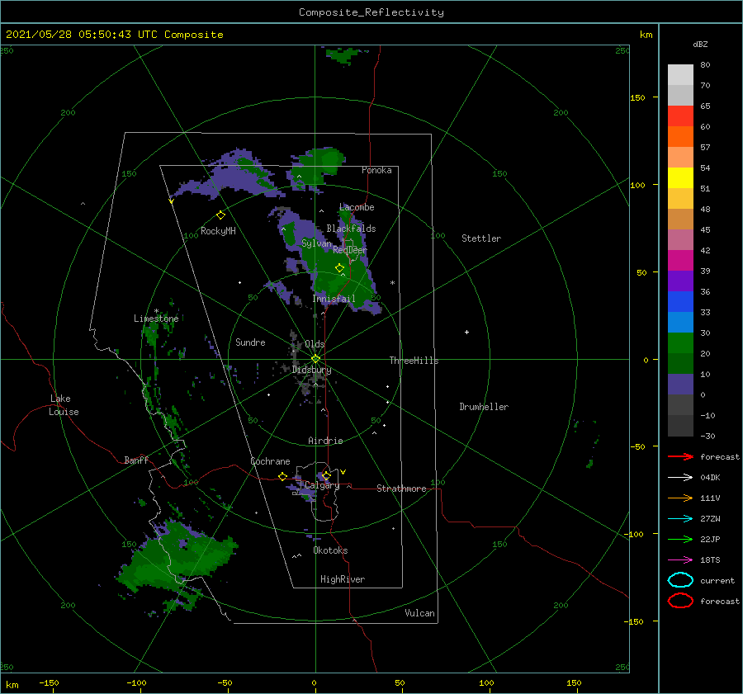Click the Calgary label
This screenshot has width=743, height=694.
click(x=322, y=485)
